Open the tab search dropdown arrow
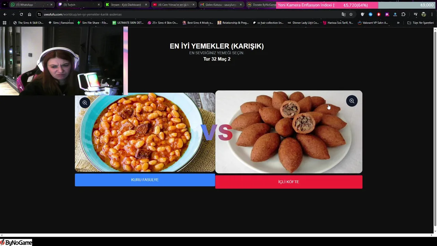437x246 pixels. (4, 5)
